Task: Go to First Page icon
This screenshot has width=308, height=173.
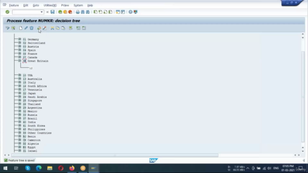Action: pos(95,12)
